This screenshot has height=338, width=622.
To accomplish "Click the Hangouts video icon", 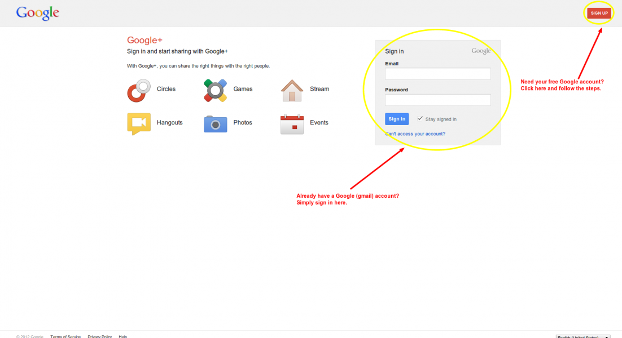I will [x=138, y=123].
